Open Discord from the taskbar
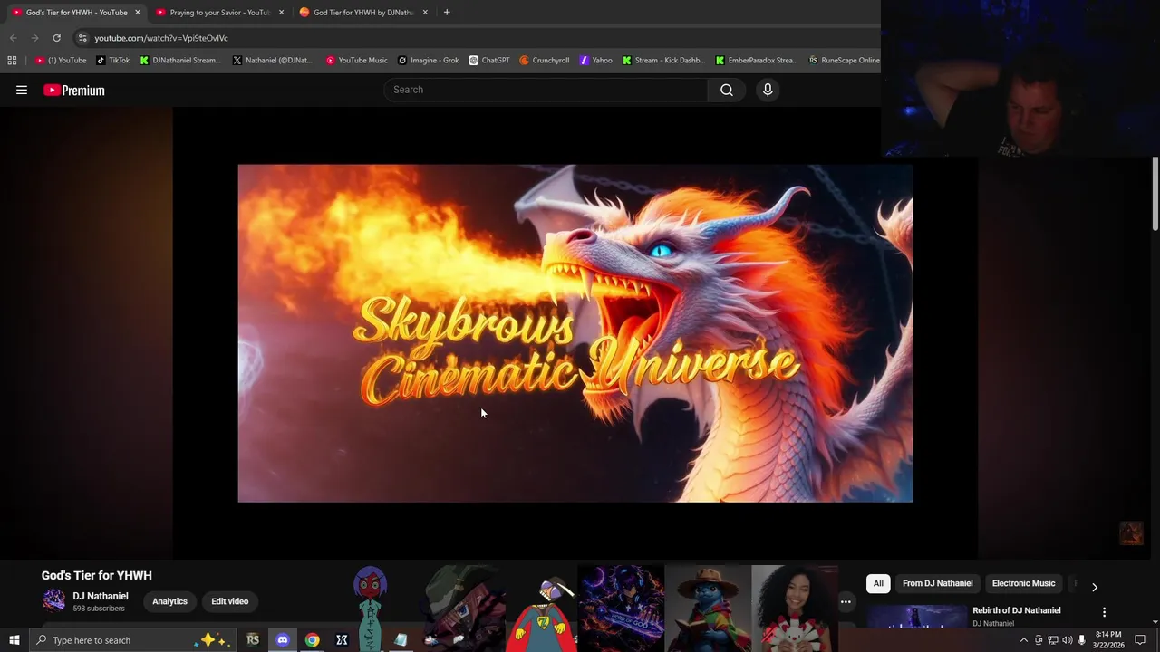 click(283, 640)
